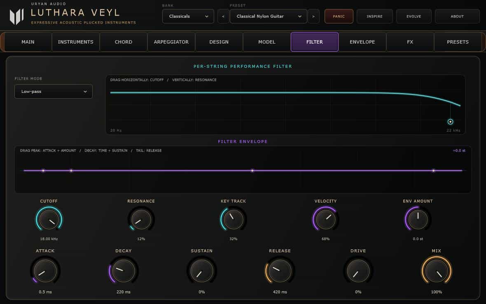Image resolution: width=486 pixels, height=304 pixels.
Task: Switch to the PRESETS tab
Action: (458, 42)
